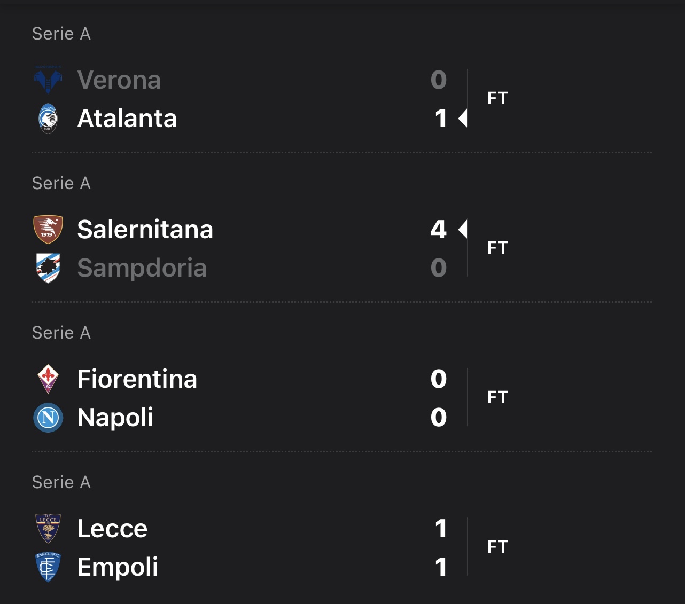Image resolution: width=685 pixels, height=604 pixels.
Task: Open the Serie A label above Verona match
Action: [61, 34]
